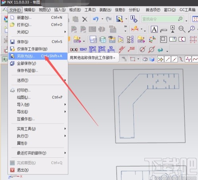Open the 工具(T) menu
The height and width of the screenshot is (180, 198).
90,10
